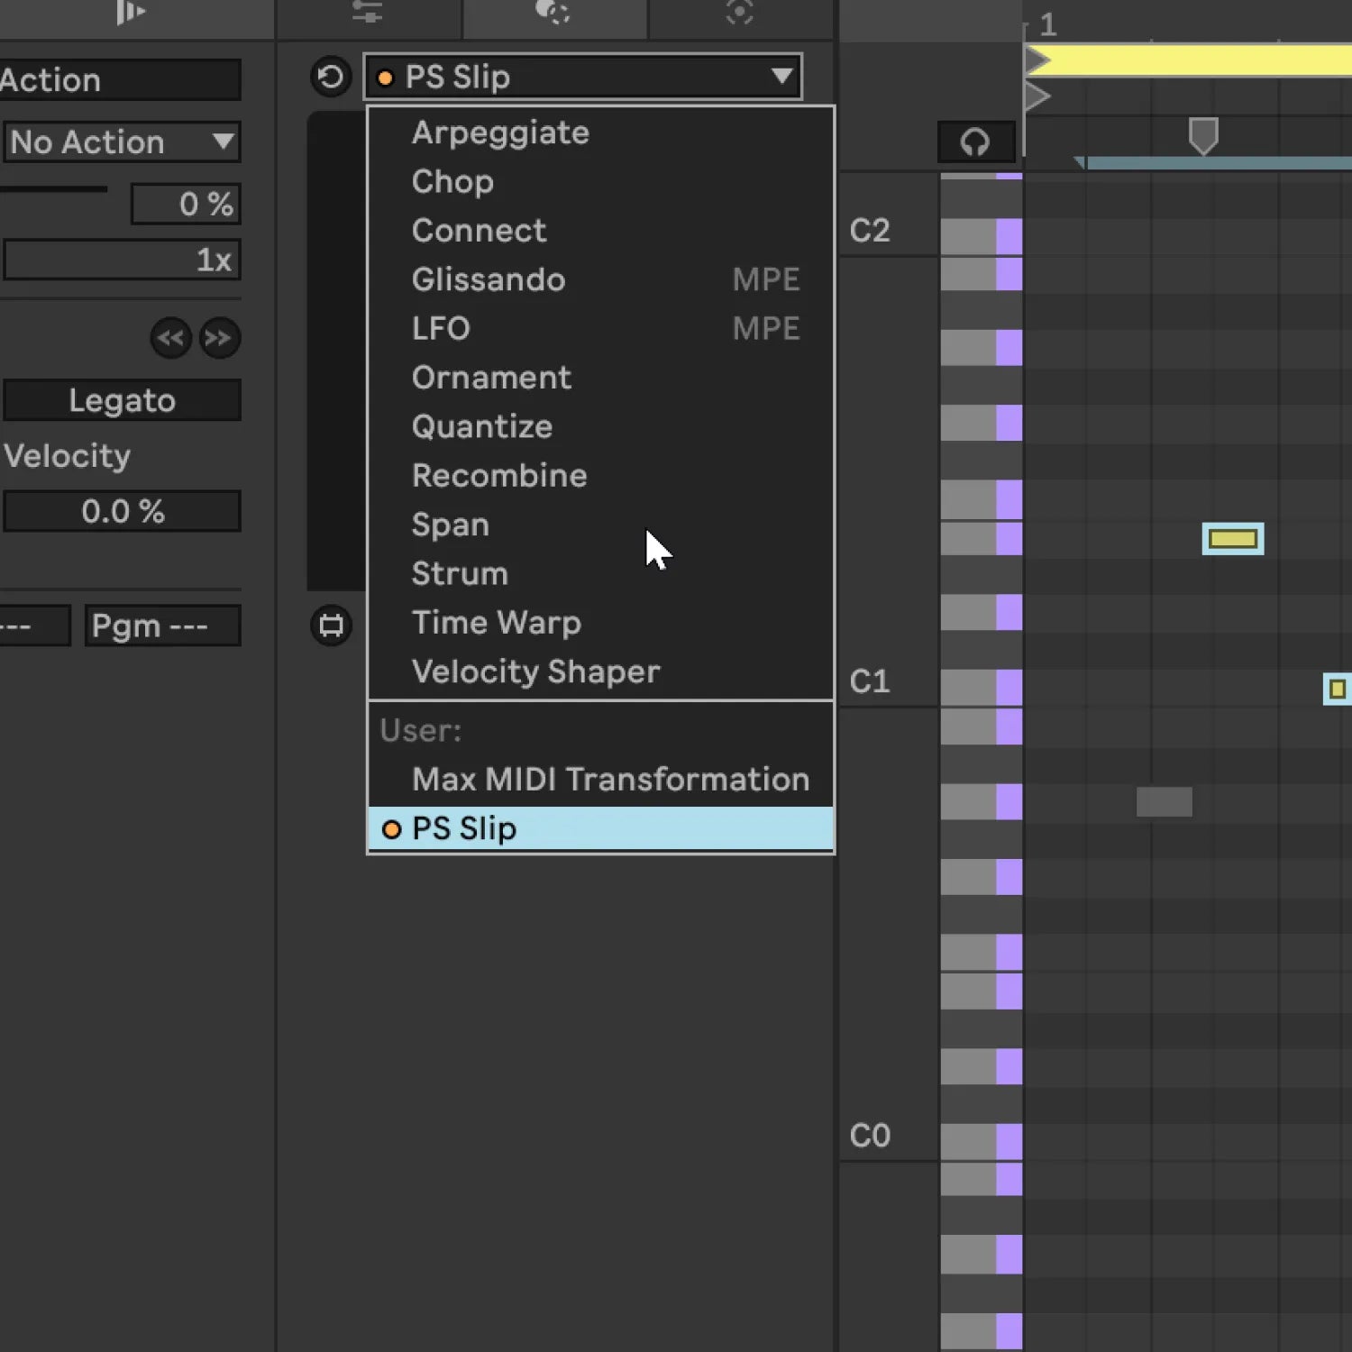The height and width of the screenshot is (1352, 1352).
Task: Choose Arpeggiate from the transformation list
Action: coord(500,133)
